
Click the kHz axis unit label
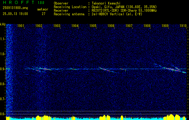point(3,24)
